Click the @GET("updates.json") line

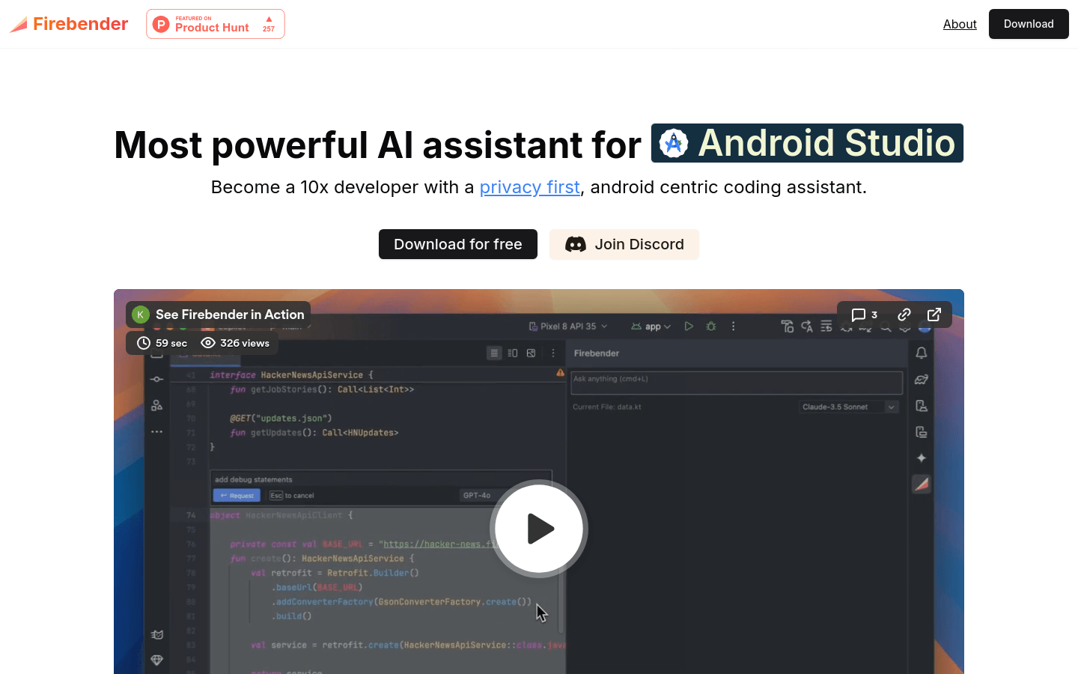(x=281, y=419)
